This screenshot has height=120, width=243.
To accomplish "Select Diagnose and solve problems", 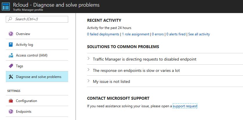I will tap(37, 77).
